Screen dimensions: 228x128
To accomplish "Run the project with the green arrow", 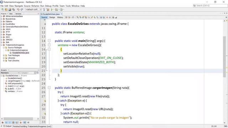I will pyautogui.click(x=52, y=10).
